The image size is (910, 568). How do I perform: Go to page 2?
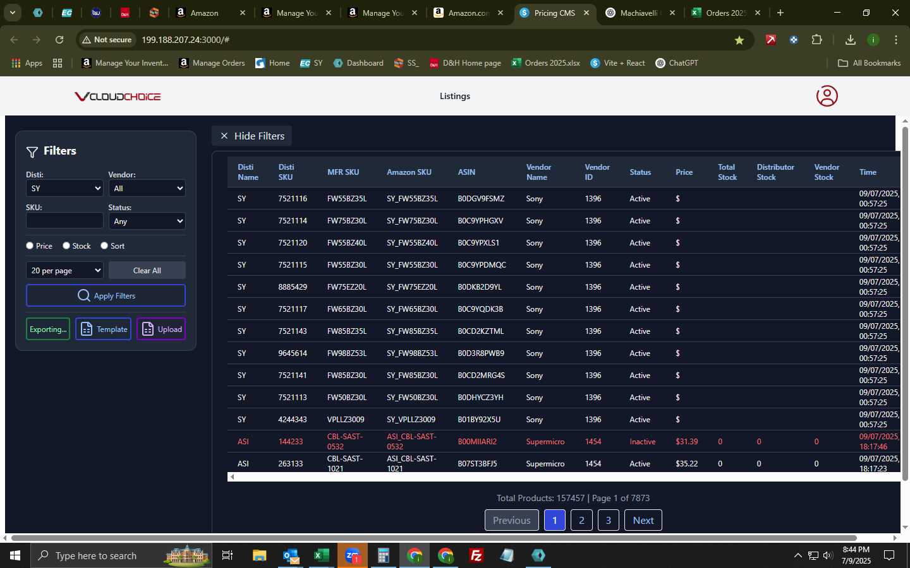coord(581,520)
